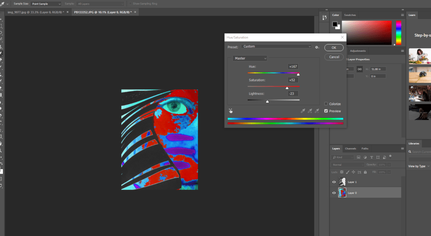Click Cancel in the Hue/Saturation dialog
This screenshot has height=236, width=431.
pos(334,57)
